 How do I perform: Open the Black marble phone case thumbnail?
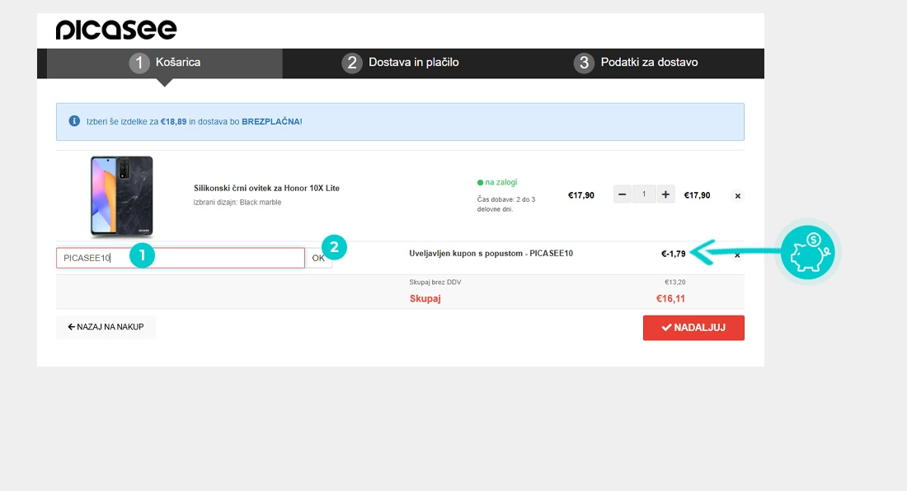[122, 197]
